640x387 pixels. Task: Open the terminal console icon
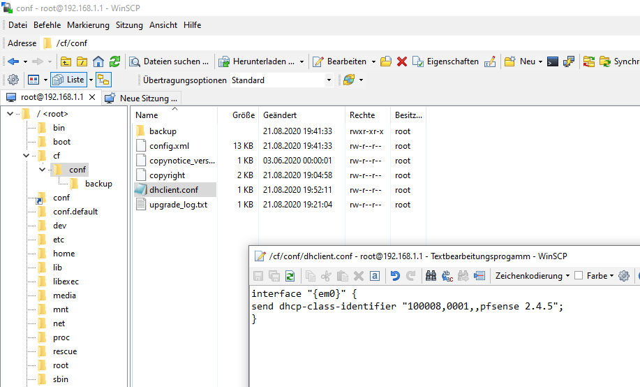coord(553,61)
